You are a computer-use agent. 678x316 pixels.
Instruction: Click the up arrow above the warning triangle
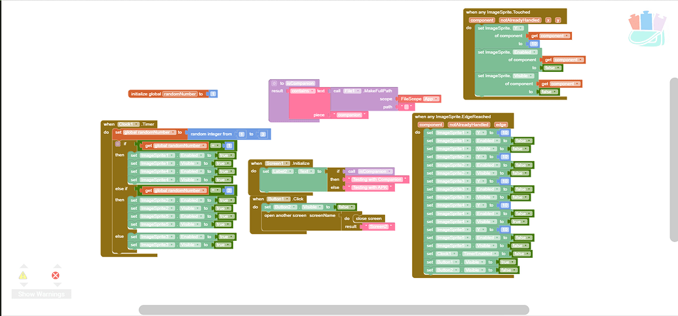23,266
